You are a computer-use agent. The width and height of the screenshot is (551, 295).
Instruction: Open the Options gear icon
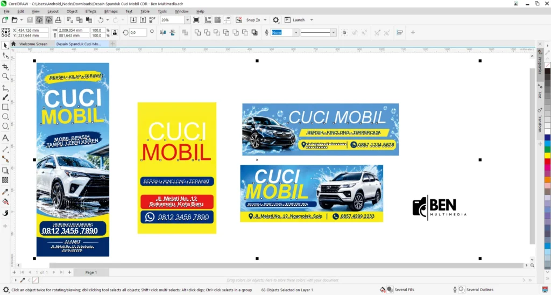[276, 20]
